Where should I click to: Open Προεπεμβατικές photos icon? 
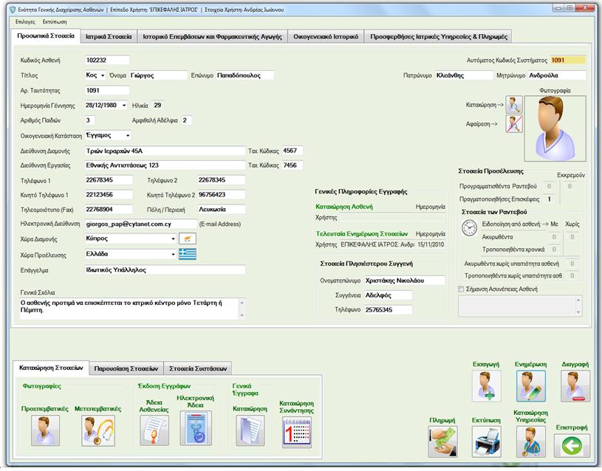point(44,430)
